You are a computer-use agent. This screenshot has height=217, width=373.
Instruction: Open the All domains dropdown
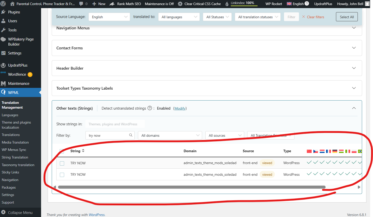click(170, 135)
